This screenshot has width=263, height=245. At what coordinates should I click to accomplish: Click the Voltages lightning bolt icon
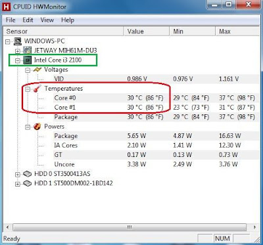37,70
